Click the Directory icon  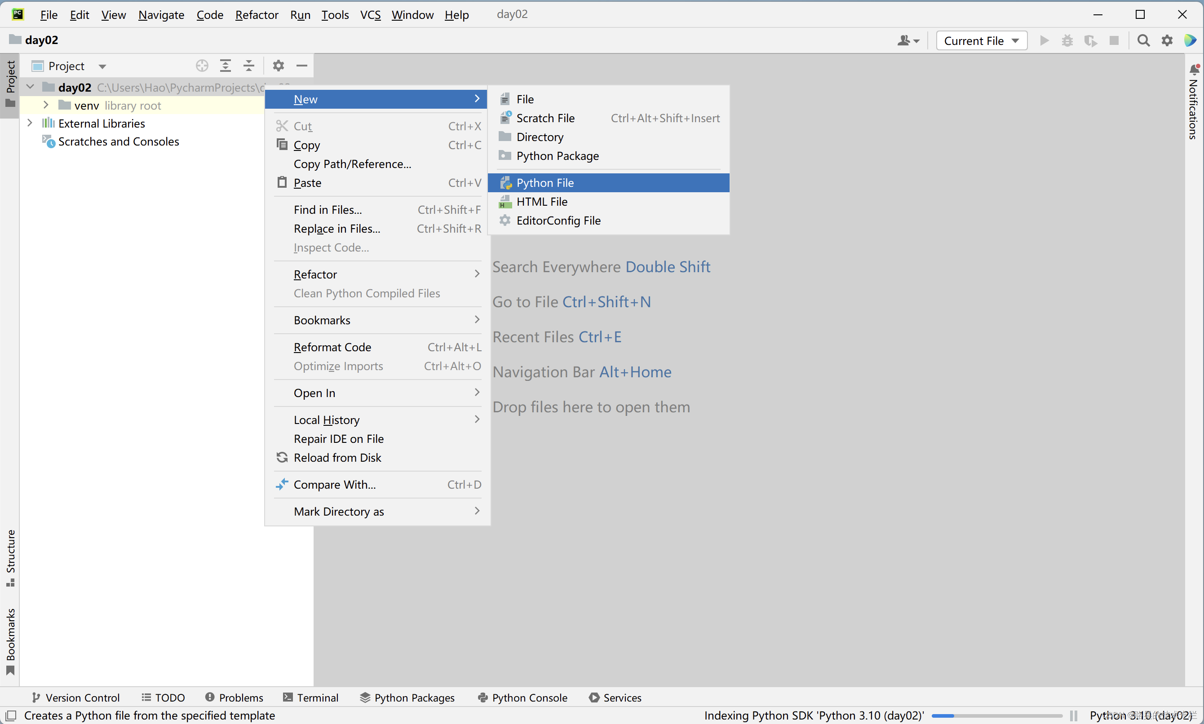click(505, 137)
